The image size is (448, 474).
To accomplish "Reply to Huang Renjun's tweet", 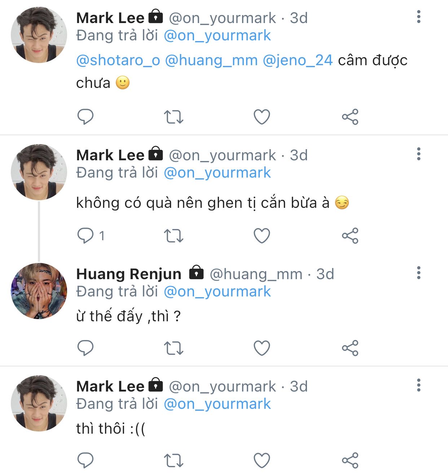I will click(x=85, y=348).
